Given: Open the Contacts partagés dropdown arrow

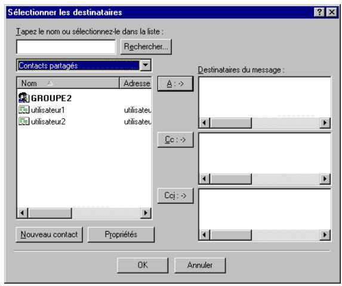Looking at the screenshot, I should click(x=146, y=65).
